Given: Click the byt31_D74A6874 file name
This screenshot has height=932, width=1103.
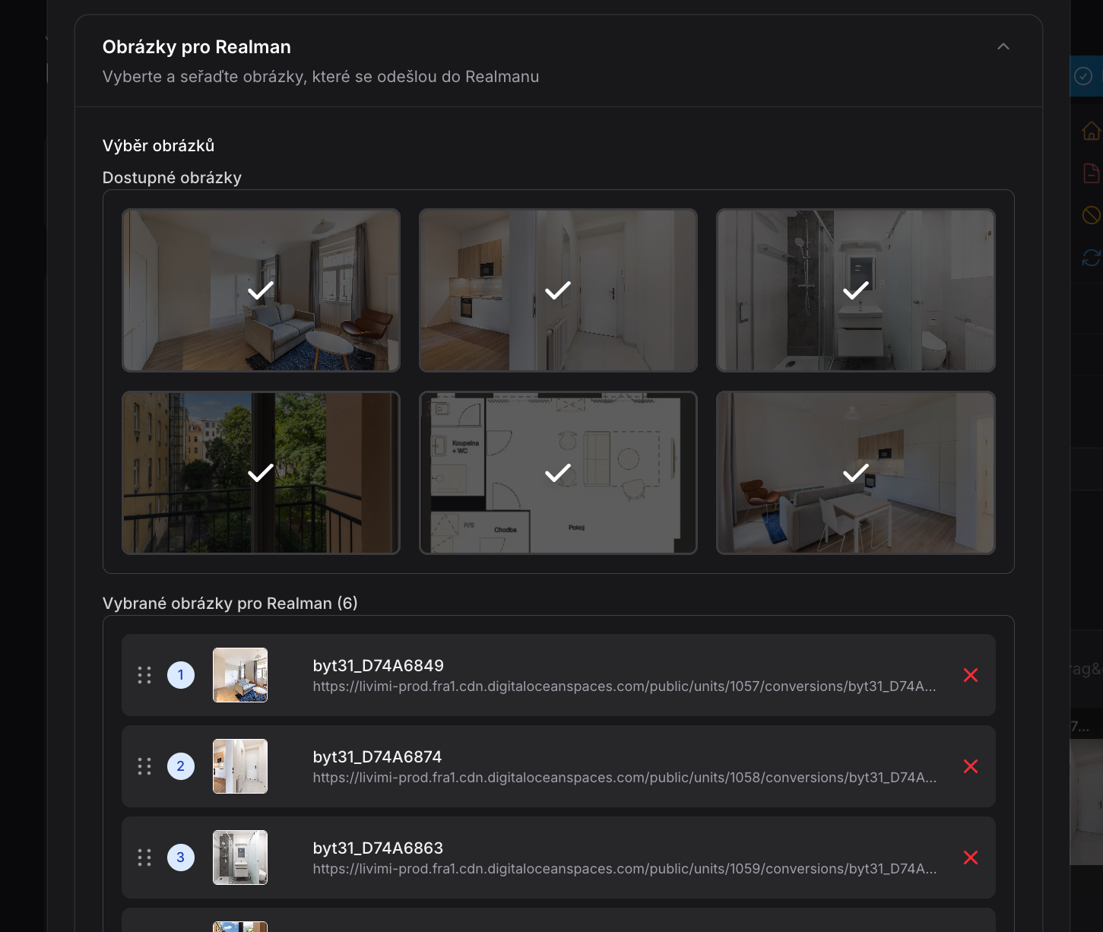Looking at the screenshot, I should click(378, 756).
